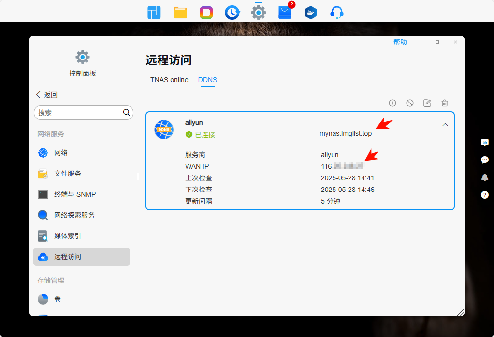Open the App Center shopping bag icon
Image resolution: width=494 pixels, height=337 pixels.
click(x=285, y=13)
